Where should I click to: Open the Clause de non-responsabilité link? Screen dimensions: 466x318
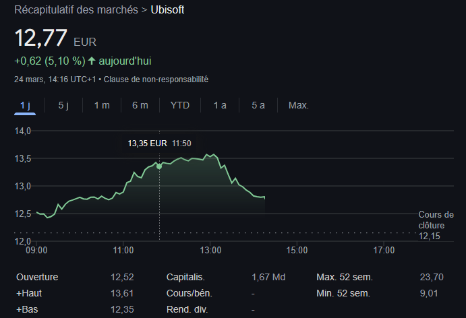pos(156,79)
